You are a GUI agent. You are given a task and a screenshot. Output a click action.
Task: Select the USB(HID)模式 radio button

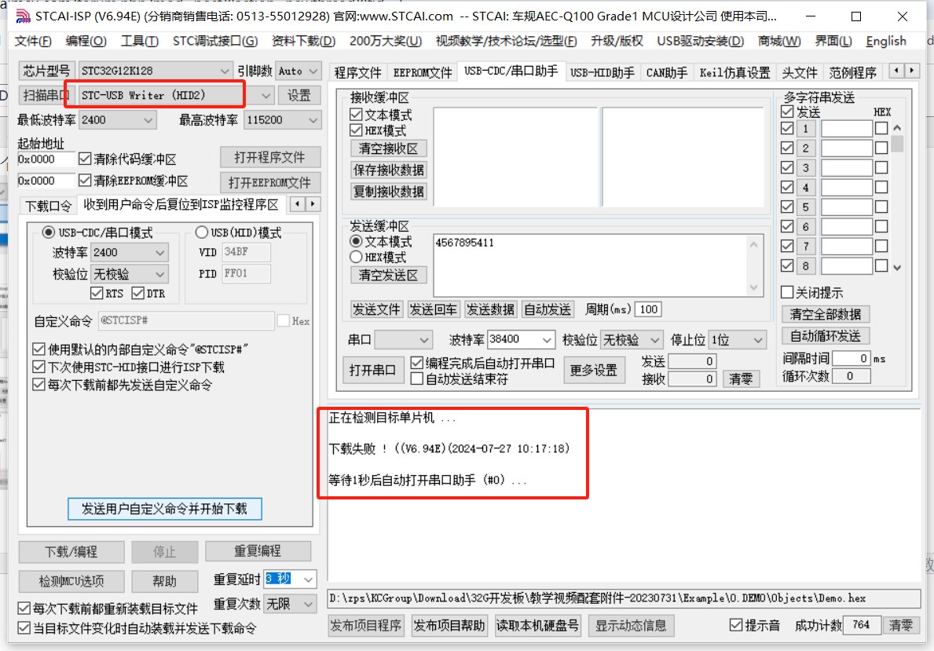[x=201, y=232]
